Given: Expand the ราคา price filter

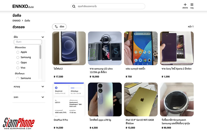Looking at the screenshot, I should pos(43,97).
